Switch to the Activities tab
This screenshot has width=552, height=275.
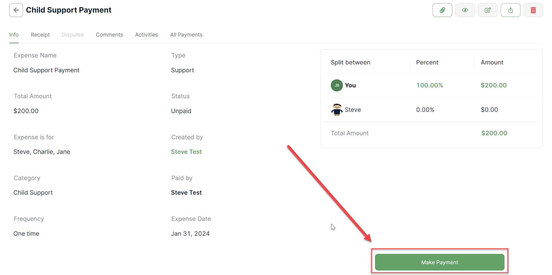click(146, 35)
